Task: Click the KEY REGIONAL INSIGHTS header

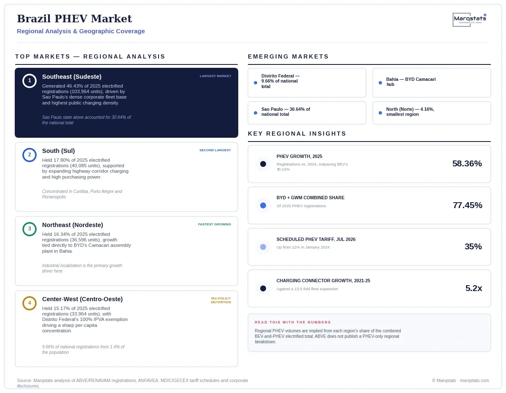Action: (297, 134)
